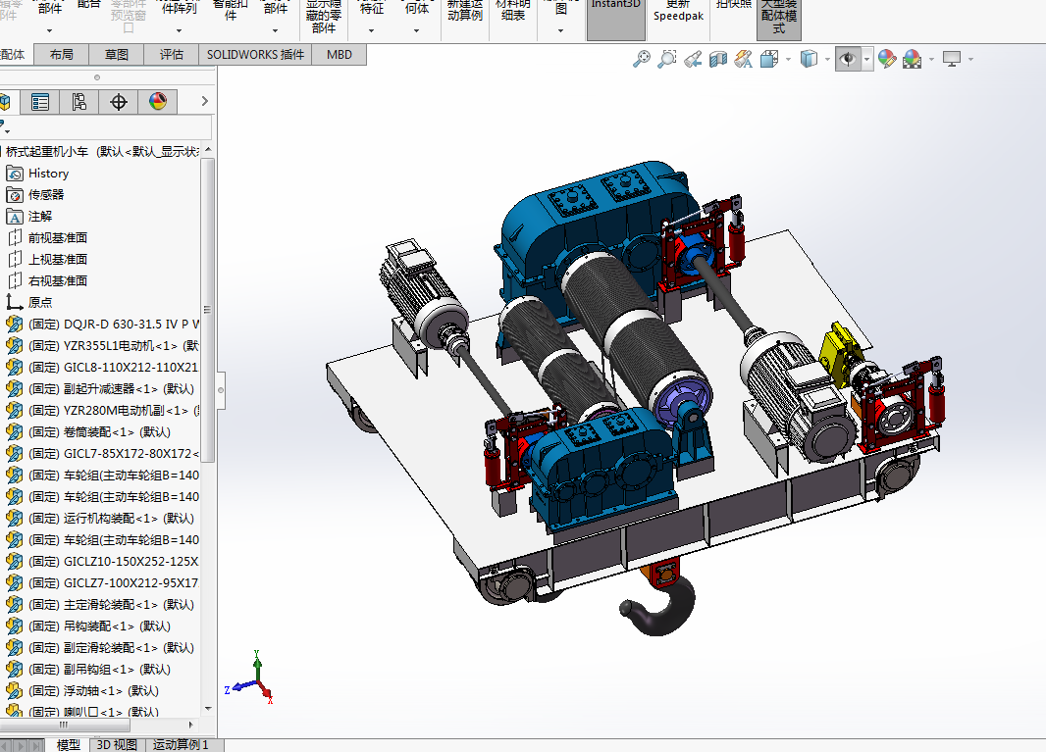The height and width of the screenshot is (752, 1046).
Task: Expand more panel tabs with right chevron
Action: (204, 101)
